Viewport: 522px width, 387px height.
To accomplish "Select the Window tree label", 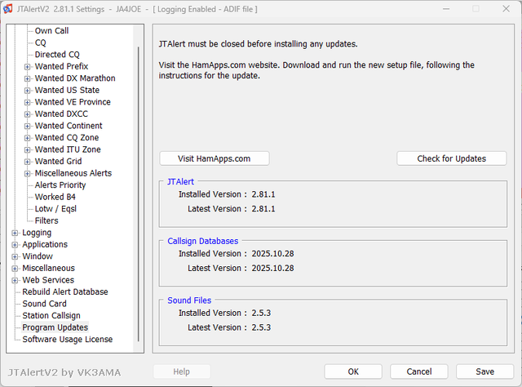I will click(x=38, y=256).
